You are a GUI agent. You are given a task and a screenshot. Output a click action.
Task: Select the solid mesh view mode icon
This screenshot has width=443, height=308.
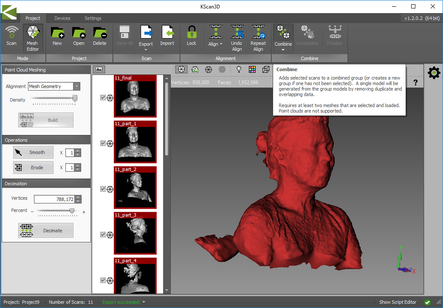[181, 69]
